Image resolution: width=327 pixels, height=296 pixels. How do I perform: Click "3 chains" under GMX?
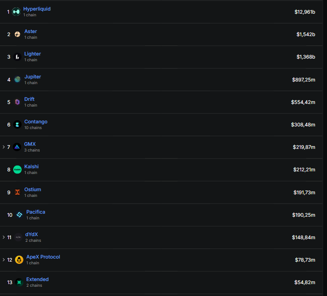point(32,150)
